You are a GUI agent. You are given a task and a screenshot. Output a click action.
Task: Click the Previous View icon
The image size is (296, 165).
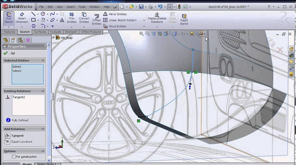tap(154, 34)
